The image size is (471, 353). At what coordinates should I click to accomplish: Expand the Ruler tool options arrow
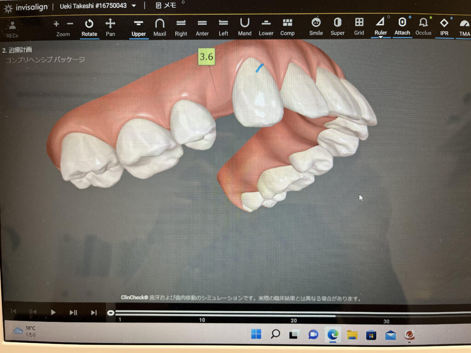(x=380, y=37)
